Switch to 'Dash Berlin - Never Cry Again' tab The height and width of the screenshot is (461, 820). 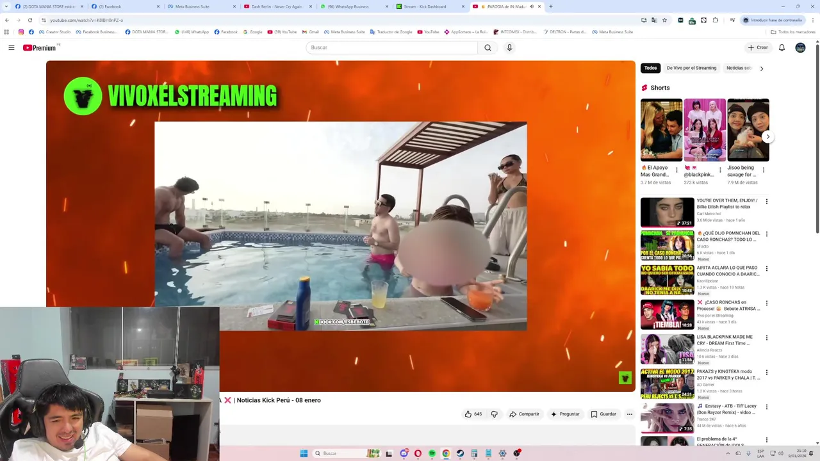[276, 6]
